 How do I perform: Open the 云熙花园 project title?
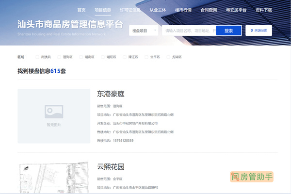[111, 167]
